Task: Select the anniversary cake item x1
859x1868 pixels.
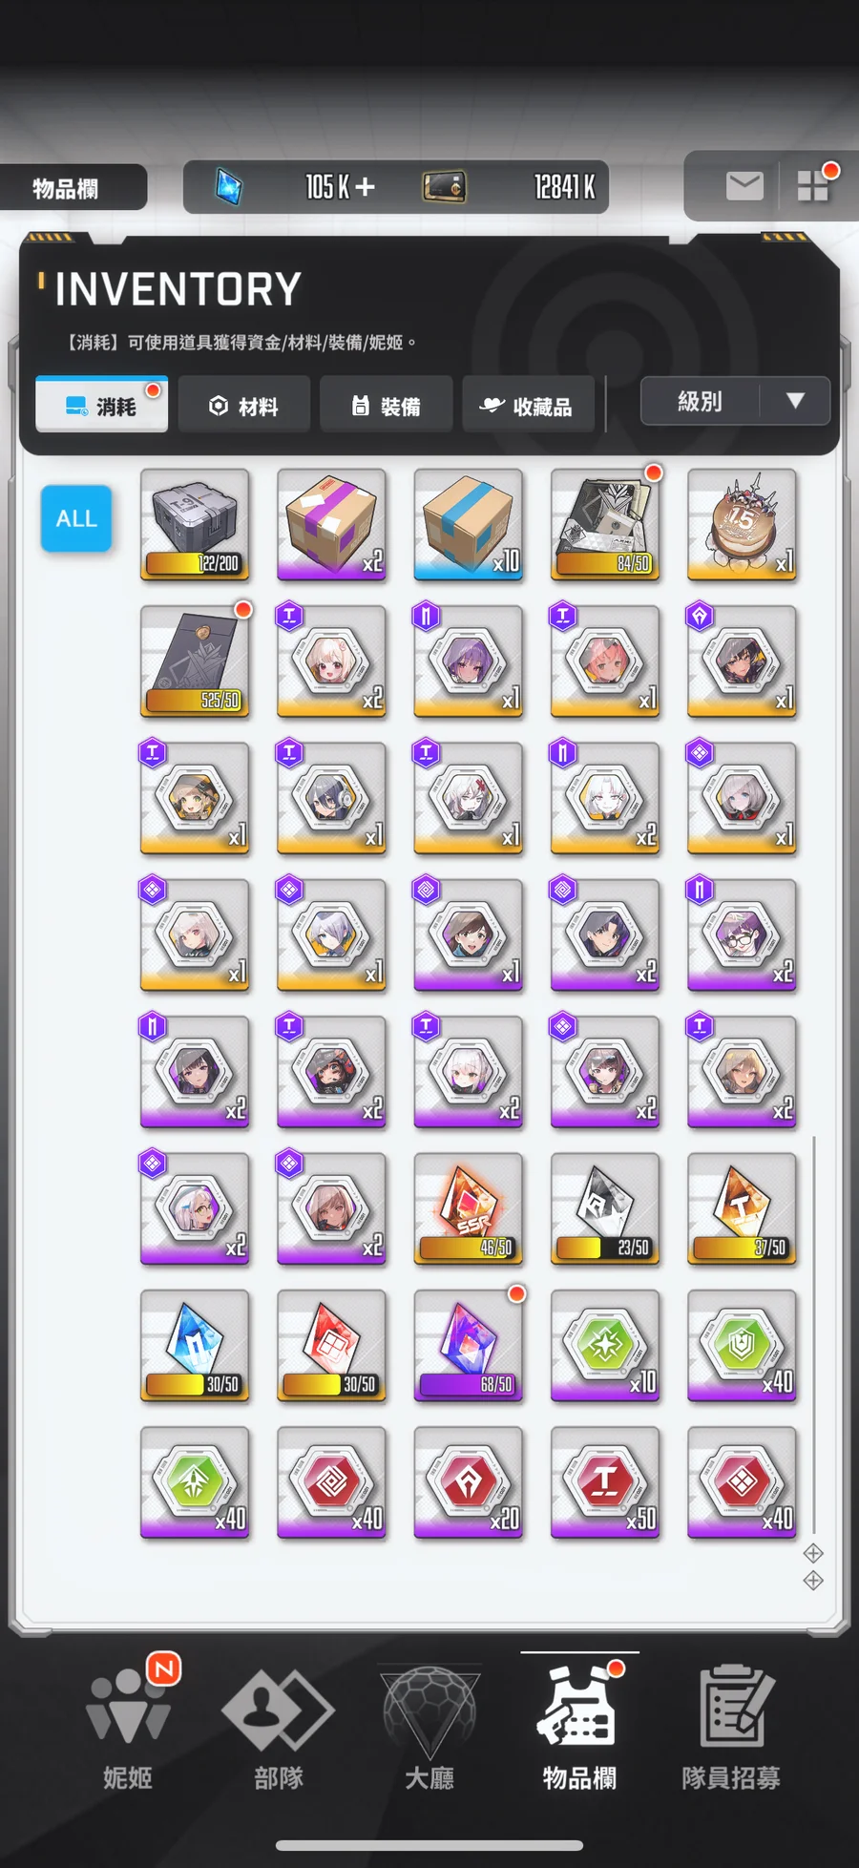Action: tap(742, 525)
